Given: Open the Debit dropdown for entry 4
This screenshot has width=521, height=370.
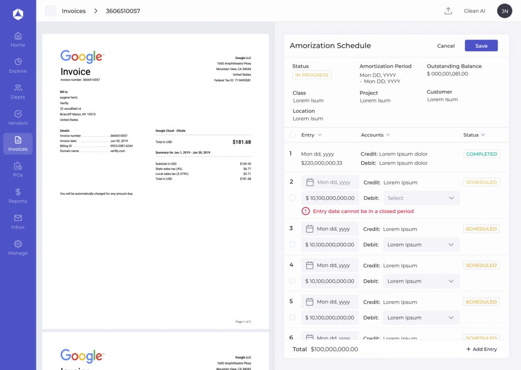Looking at the screenshot, I should [x=421, y=281].
